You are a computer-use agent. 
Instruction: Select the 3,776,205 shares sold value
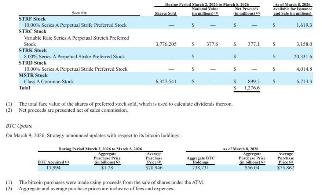point(166,44)
